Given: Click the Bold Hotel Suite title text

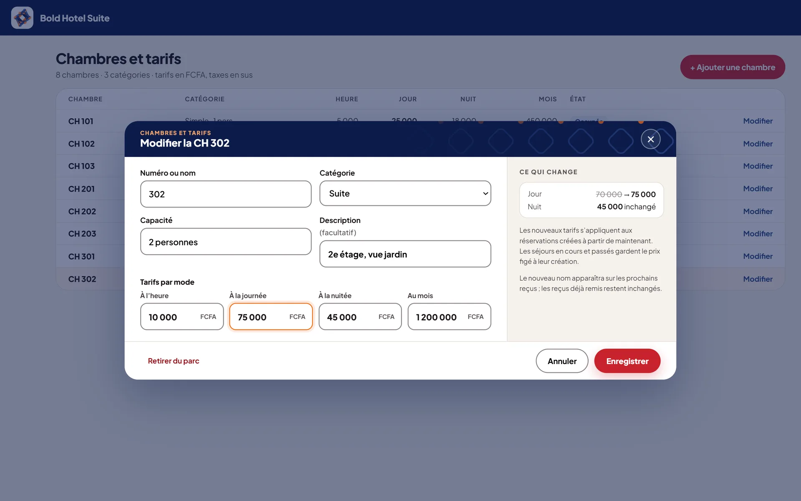Looking at the screenshot, I should (75, 18).
